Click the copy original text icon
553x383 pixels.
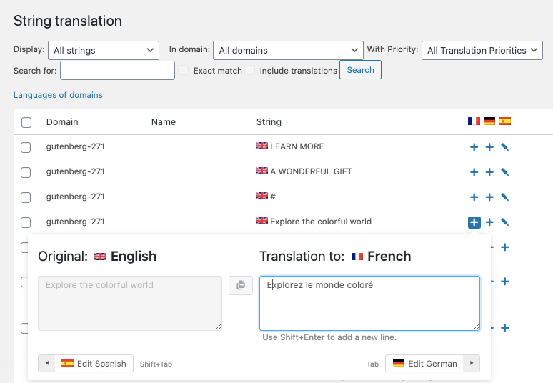pyautogui.click(x=241, y=285)
